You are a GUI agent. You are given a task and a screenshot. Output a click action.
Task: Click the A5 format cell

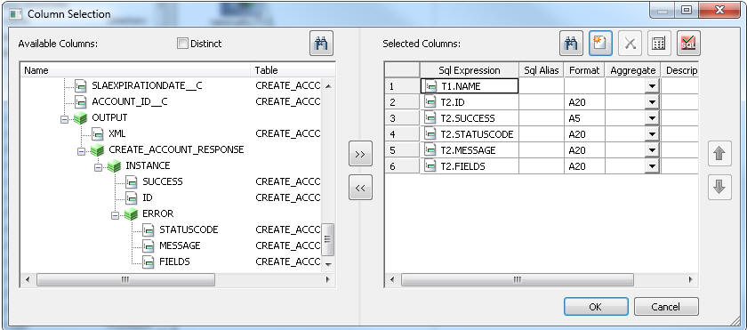pos(584,118)
